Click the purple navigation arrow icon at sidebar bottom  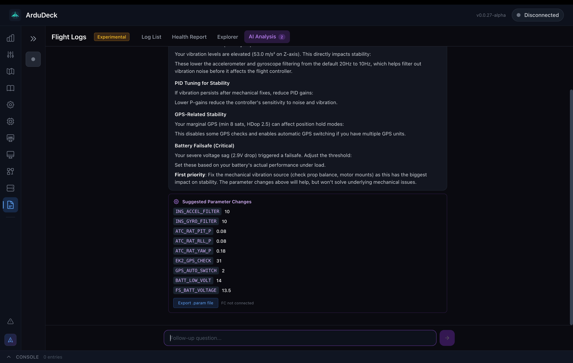[x=10, y=340]
